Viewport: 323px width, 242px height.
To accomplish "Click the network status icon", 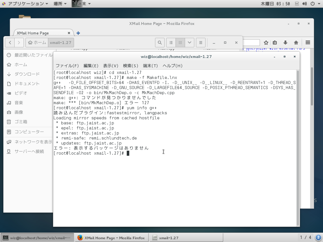I will (x=297, y=4).
